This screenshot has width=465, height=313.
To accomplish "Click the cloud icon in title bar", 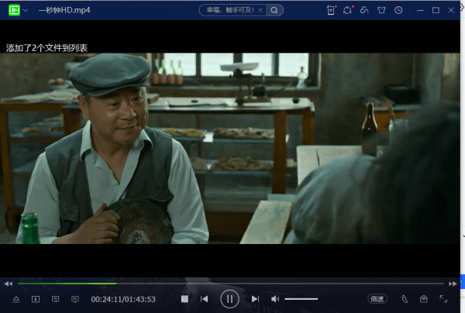I will (364, 10).
